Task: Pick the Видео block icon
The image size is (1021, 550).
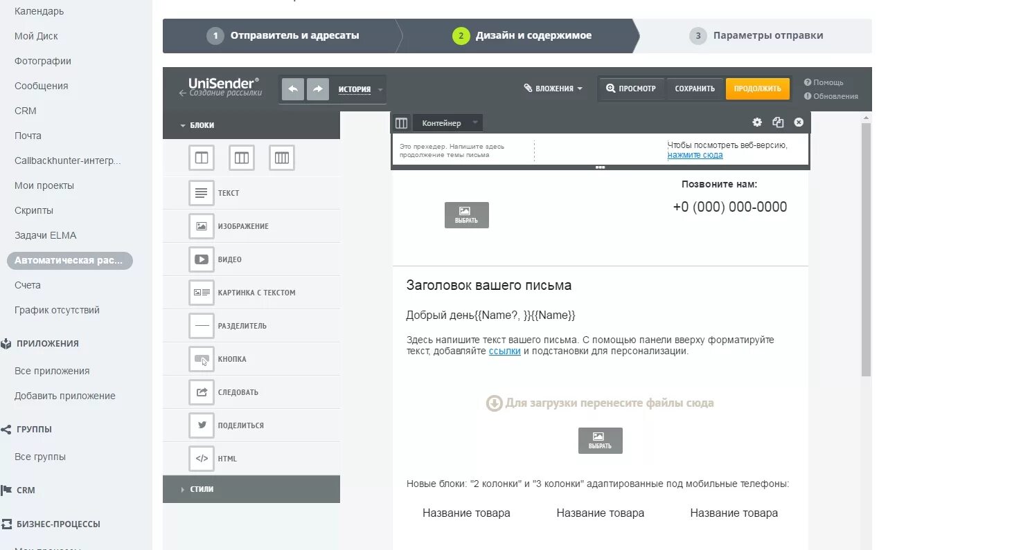Action: (202, 259)
